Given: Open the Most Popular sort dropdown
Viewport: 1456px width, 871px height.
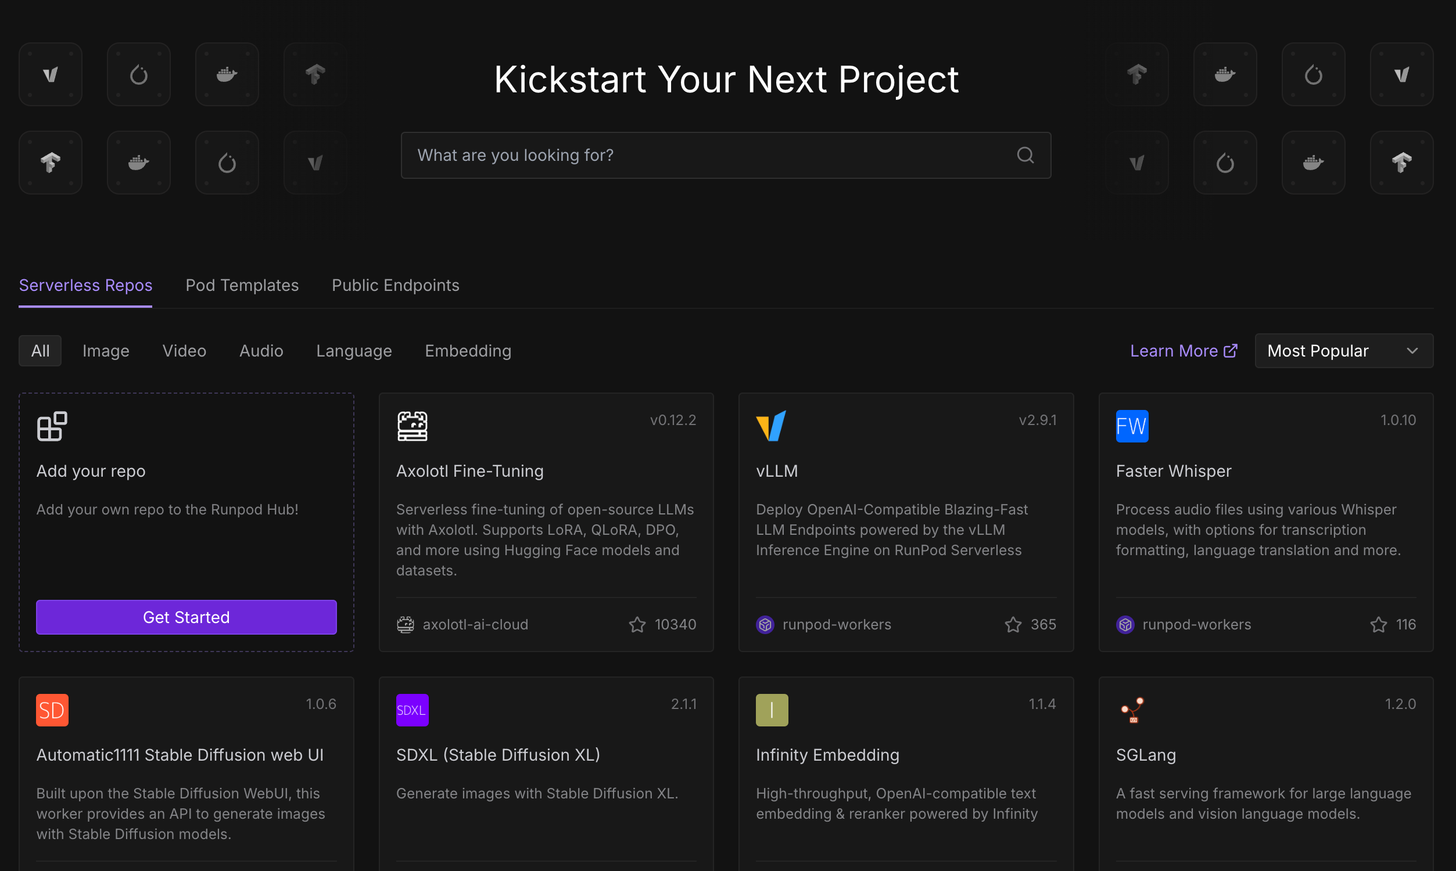Looking at the screenshot, I should [1343, 351].
